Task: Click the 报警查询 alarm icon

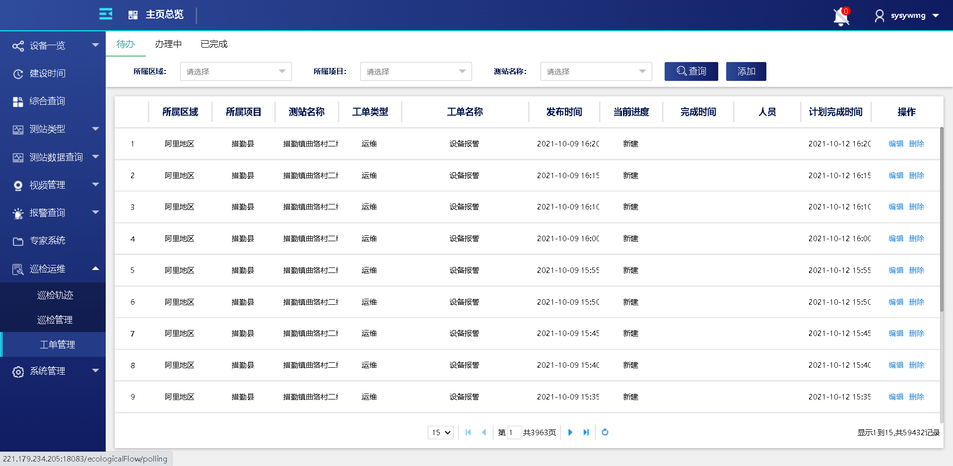Action: point(18,213)
